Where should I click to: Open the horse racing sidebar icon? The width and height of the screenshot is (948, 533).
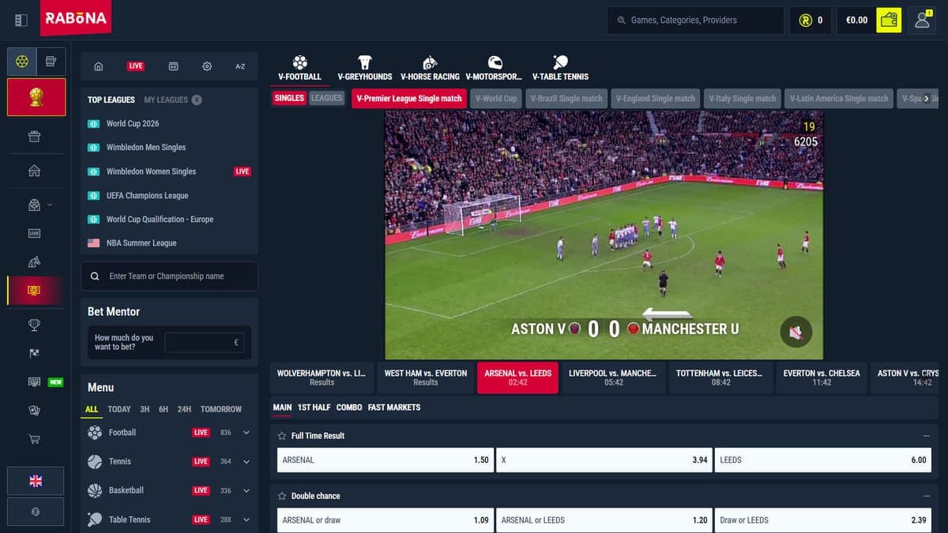[x=34, y=261]
